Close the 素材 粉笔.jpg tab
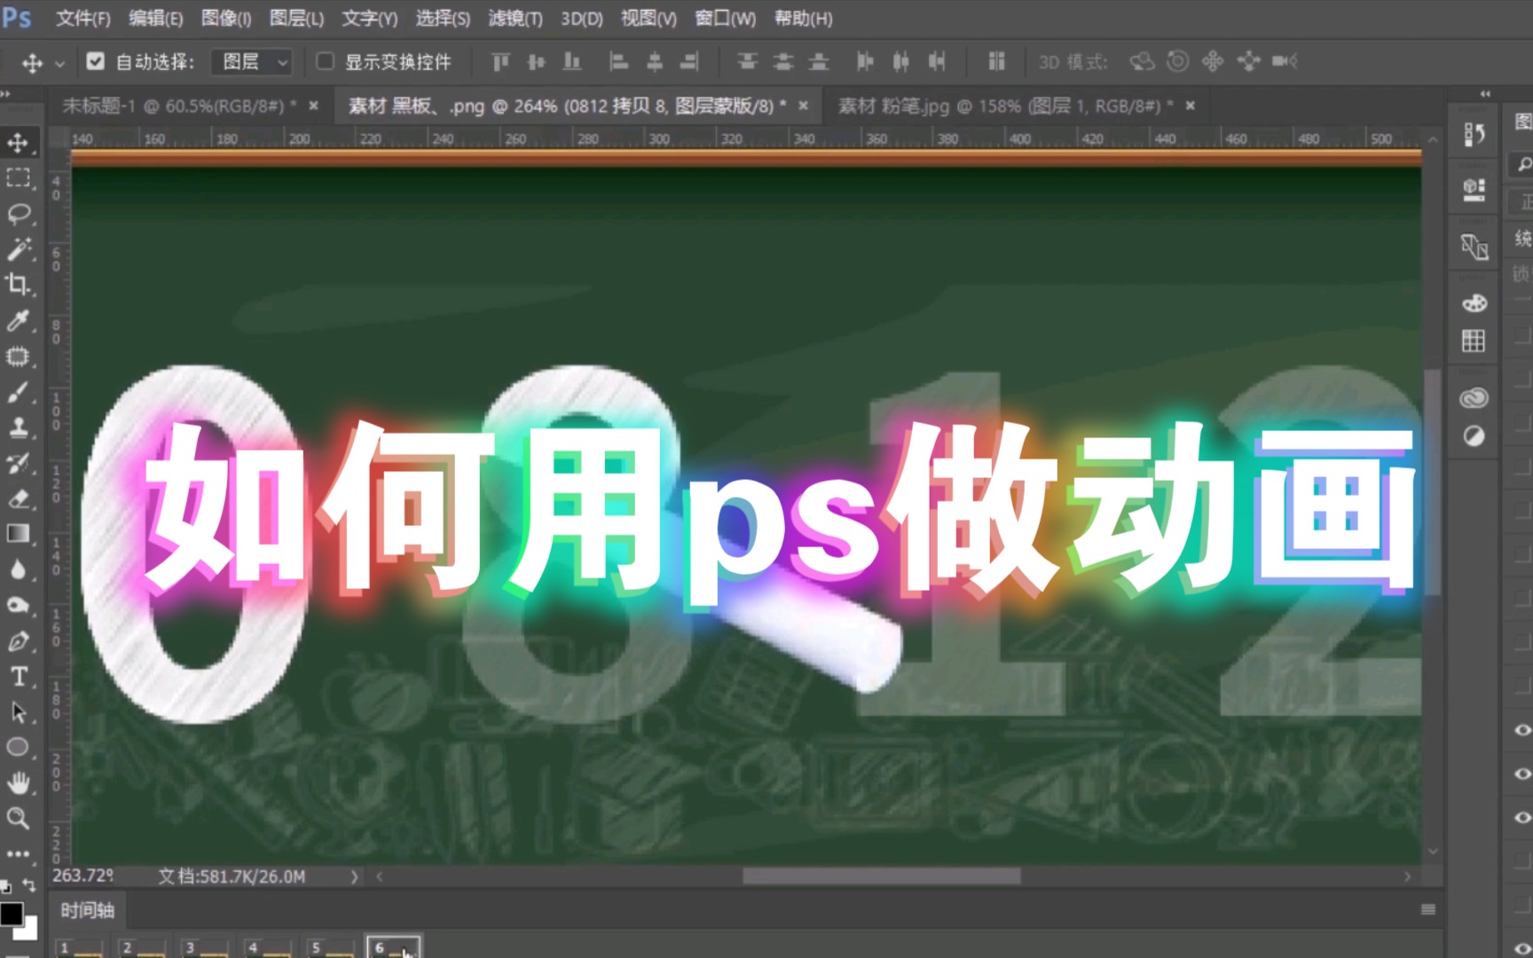 pyautogui.click(x=1191, y=106)
